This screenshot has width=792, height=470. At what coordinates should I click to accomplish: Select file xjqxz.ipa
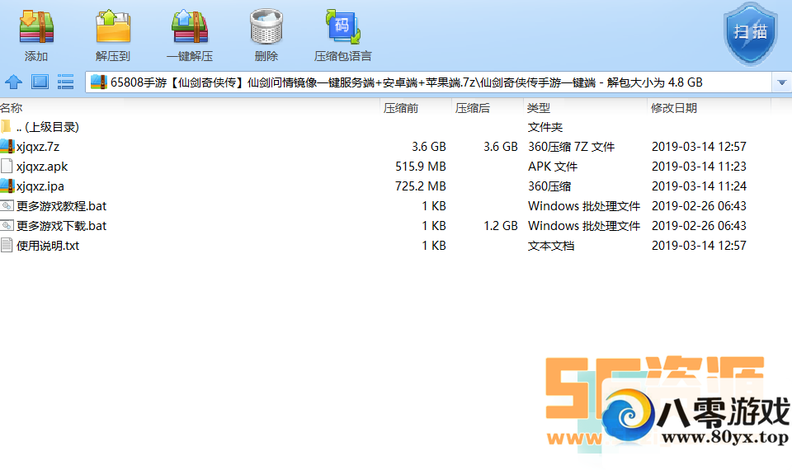click(x=40, y=186)
